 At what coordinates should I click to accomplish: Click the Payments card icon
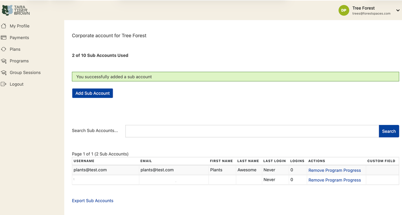tap(4, 37)
